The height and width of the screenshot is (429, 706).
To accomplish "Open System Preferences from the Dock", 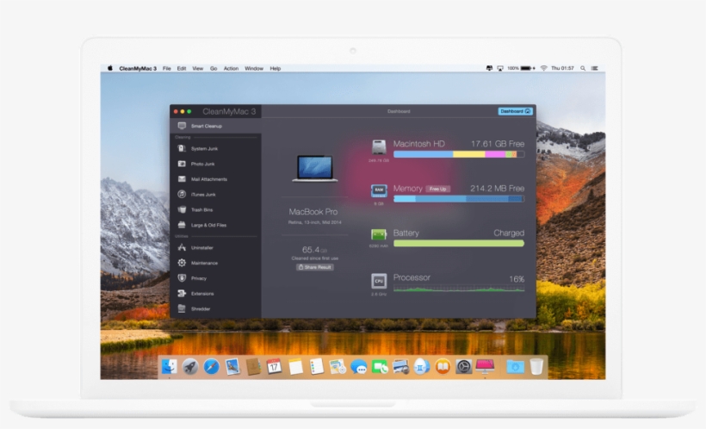I will pyautogui.click(x=463, y=367).
